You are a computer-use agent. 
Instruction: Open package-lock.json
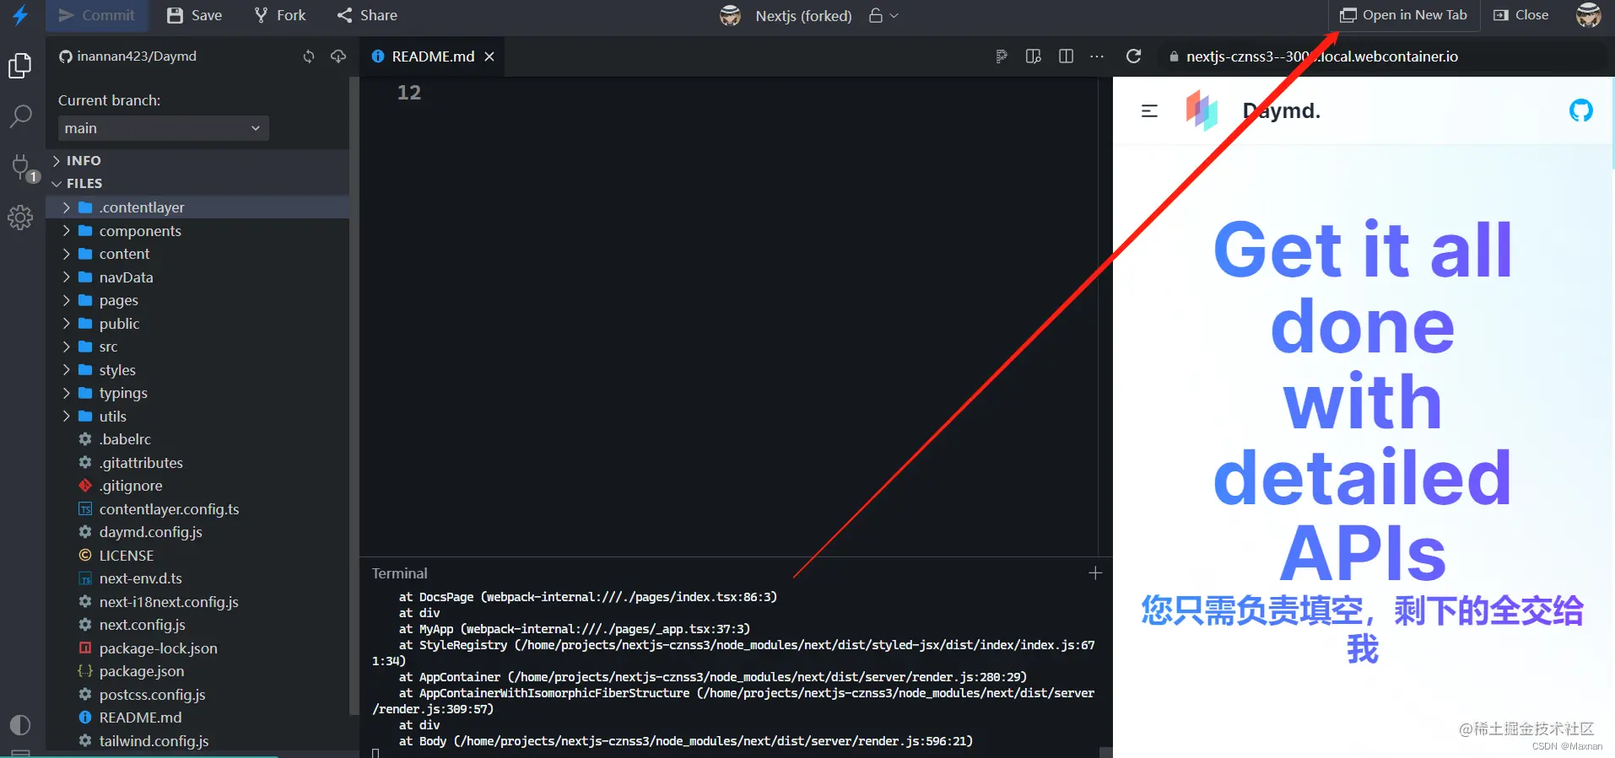pyautogui.click(x=197, y=648)
